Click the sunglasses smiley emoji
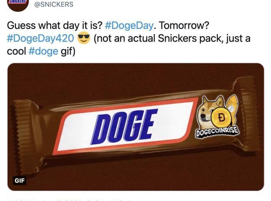 pyautogui.click(x=84, y=38)
